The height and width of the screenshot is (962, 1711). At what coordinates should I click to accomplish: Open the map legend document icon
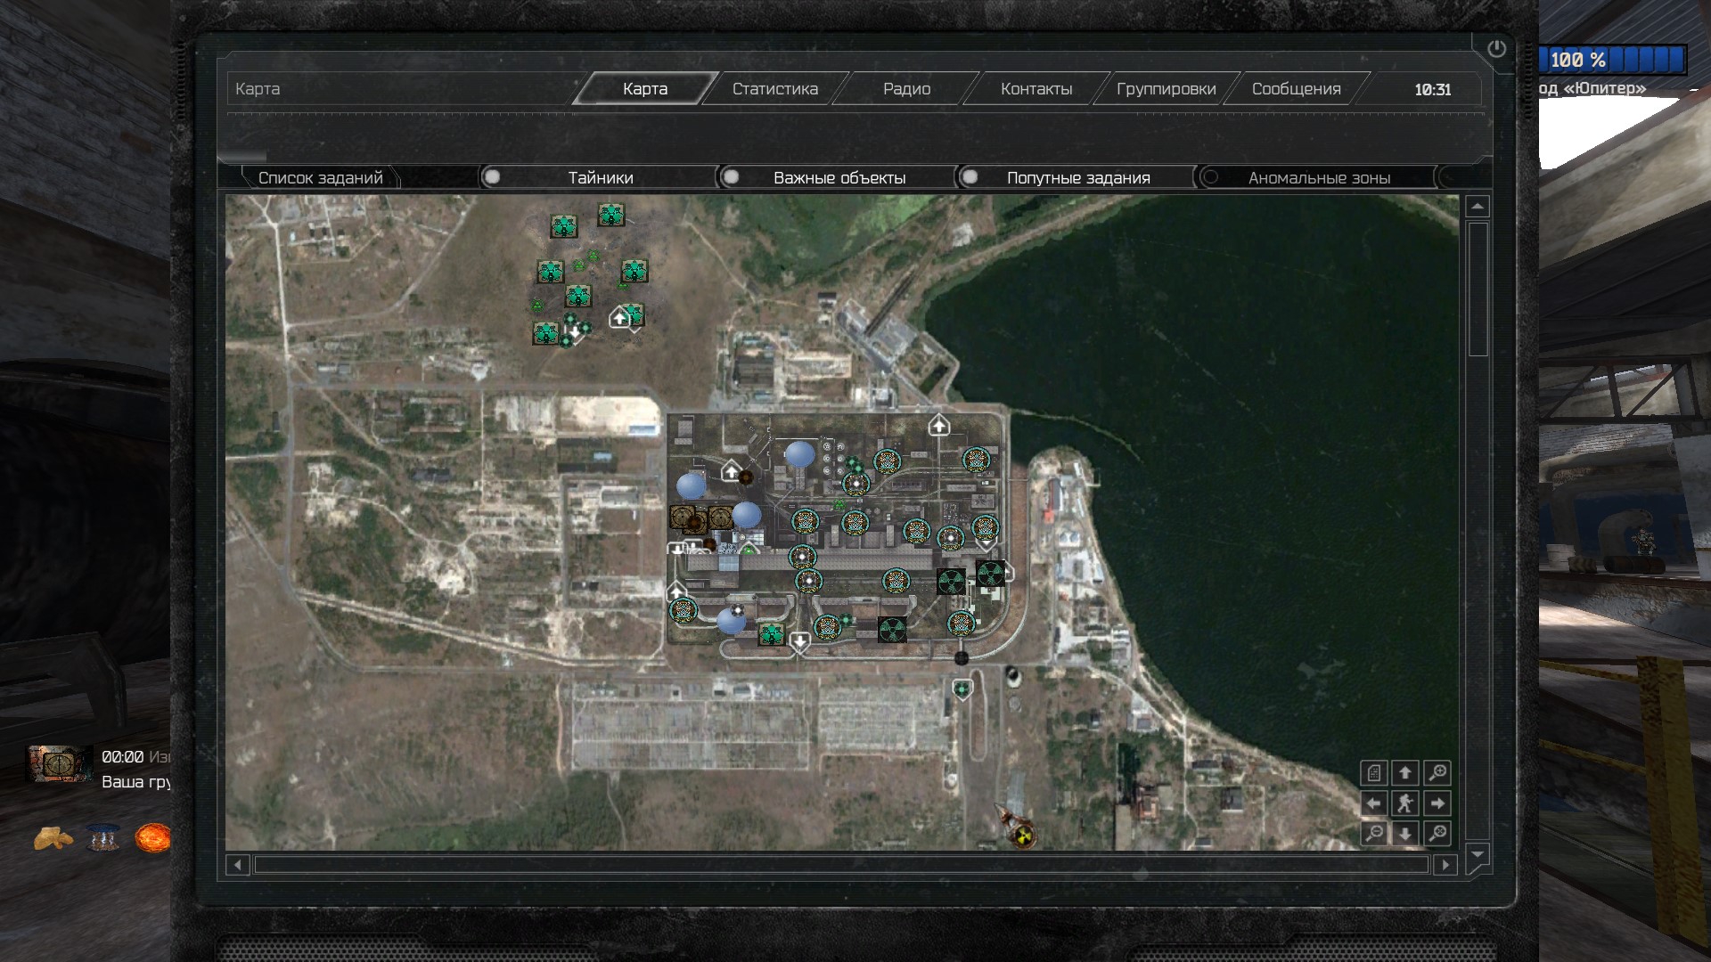[x=1374, y=772]
